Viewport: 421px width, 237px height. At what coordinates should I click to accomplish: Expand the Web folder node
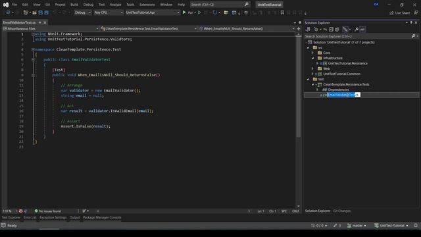pyautogui.click(x=312, y=68)
